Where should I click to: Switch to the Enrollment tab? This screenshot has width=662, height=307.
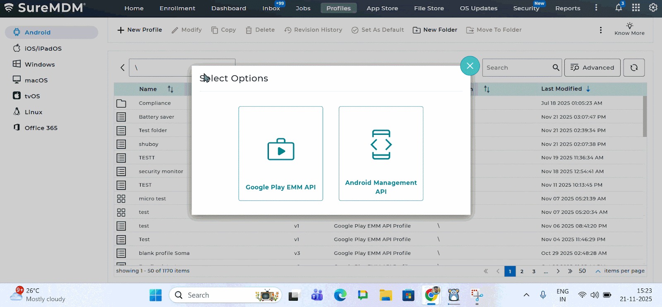177,8
